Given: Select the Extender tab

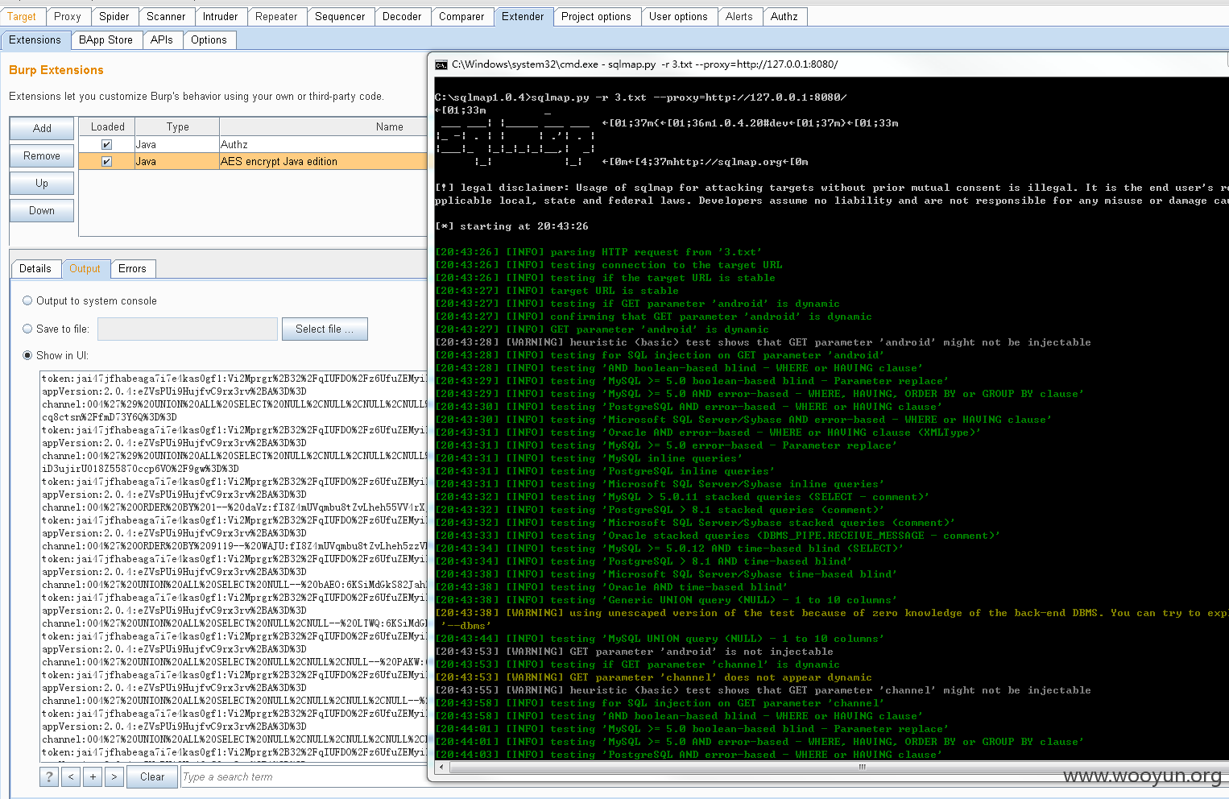Looking at the screenshot, I should 523,16.
